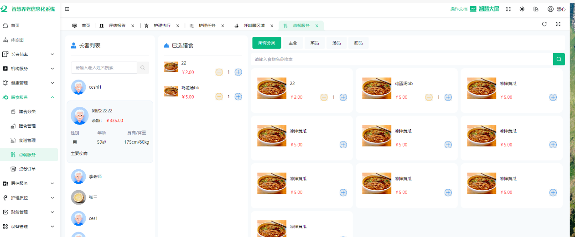Collapse the 膳食服务 sidebar menu
Image resolution: width=575 pixels, height=237 pixels.
[30, 97]
